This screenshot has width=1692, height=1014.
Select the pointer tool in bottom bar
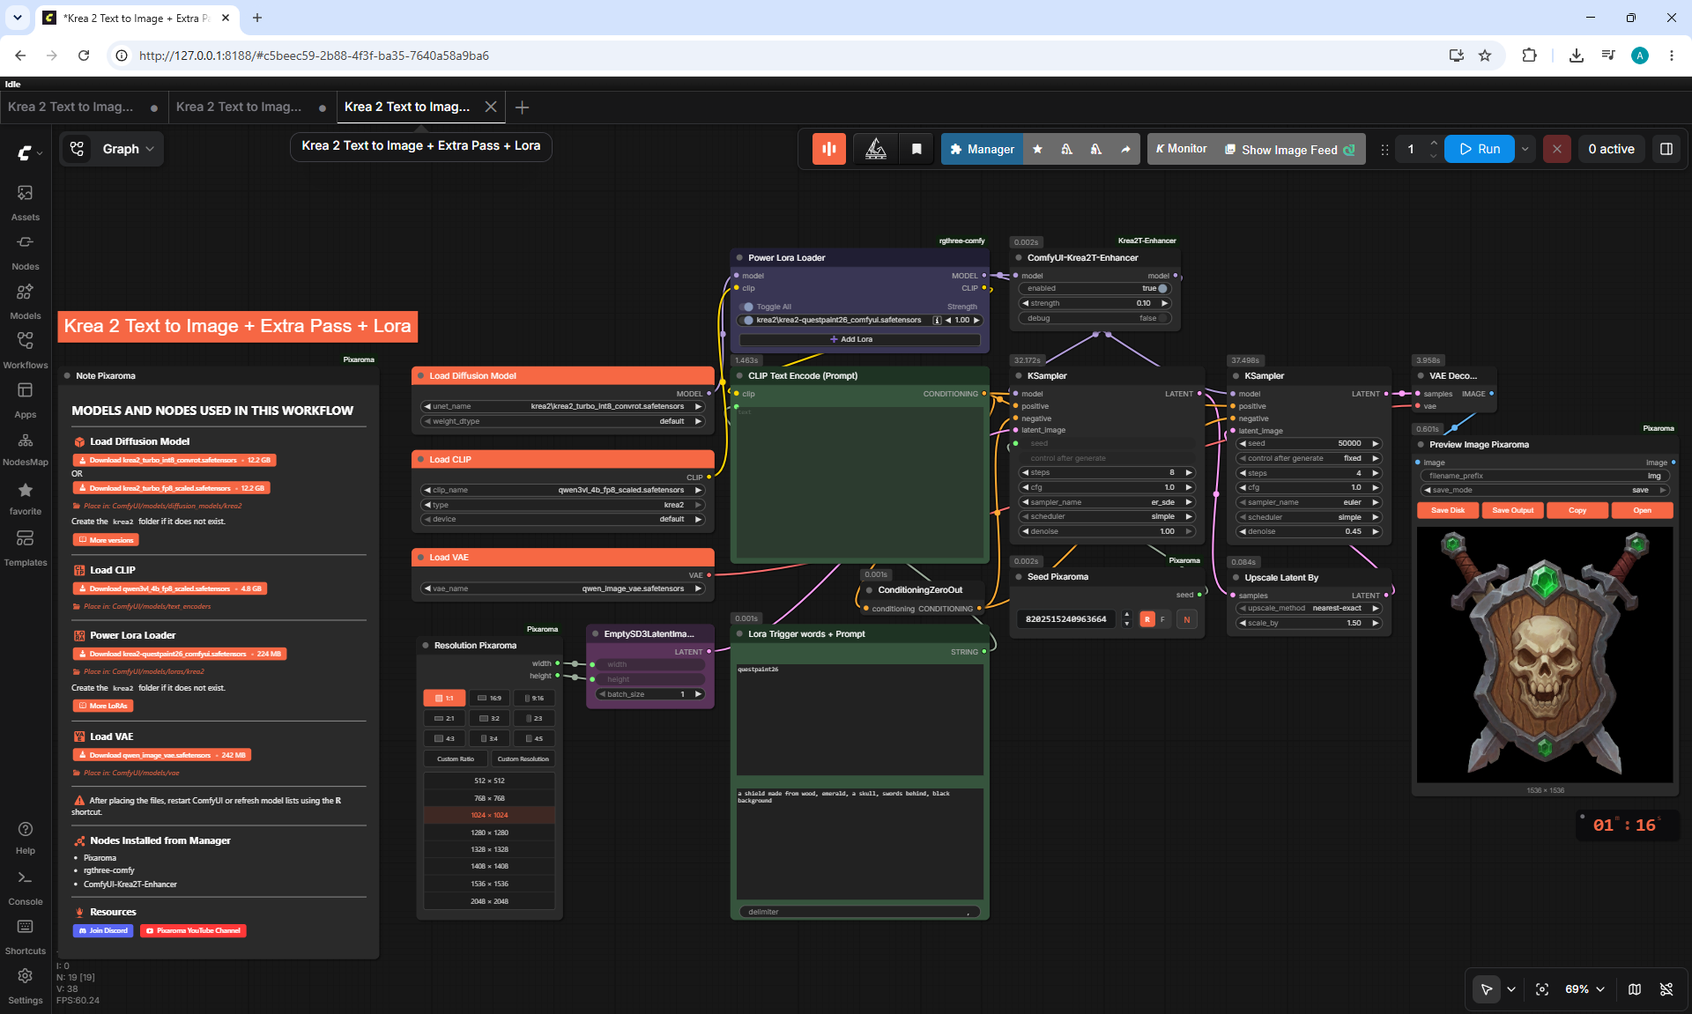coord(1487,989)
